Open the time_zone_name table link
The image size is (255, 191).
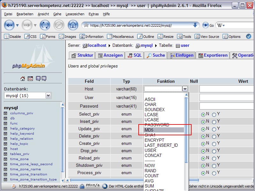[25, 169]
